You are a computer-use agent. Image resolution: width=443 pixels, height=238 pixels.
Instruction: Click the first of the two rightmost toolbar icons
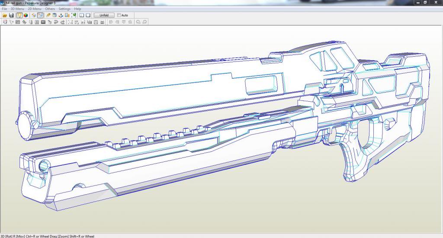138,22
